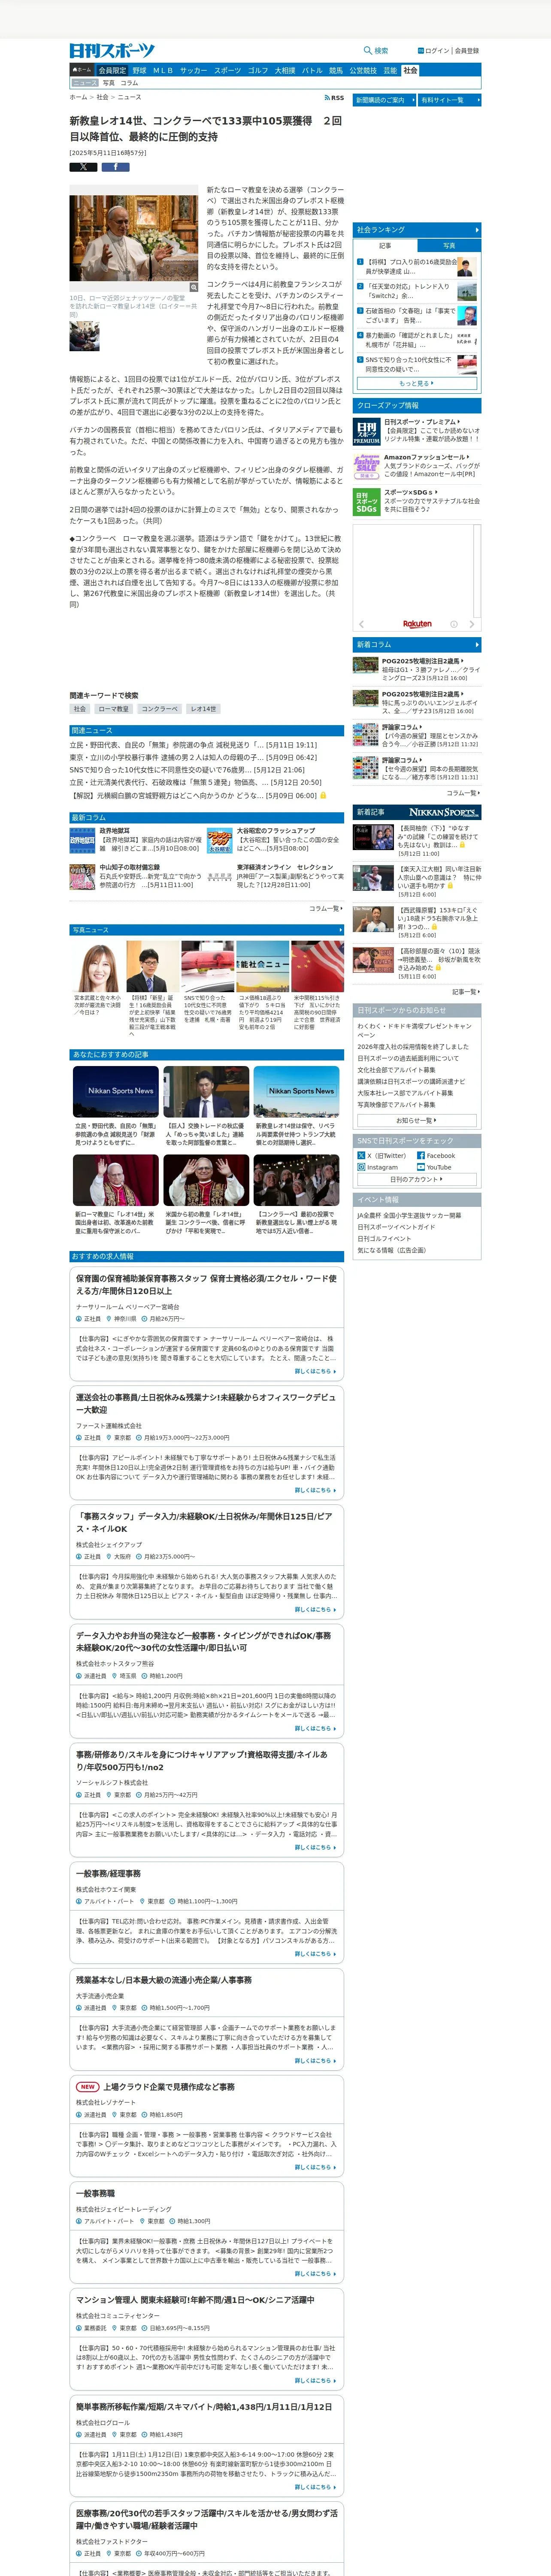Open the ゴルフ navigation tab

[258, 71]
